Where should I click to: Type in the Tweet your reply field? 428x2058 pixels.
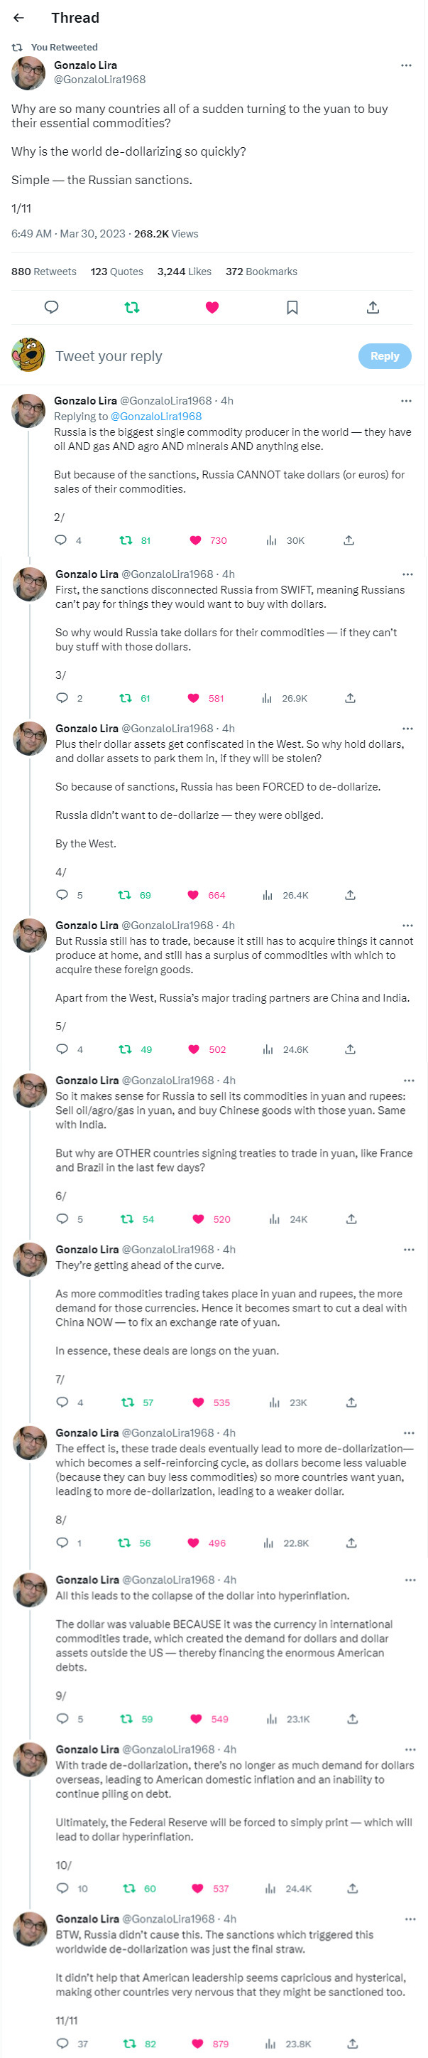point(199,356)
